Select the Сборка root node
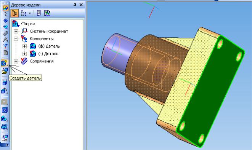The width and height of the screenshot is (252, 150). coord(28,24)
